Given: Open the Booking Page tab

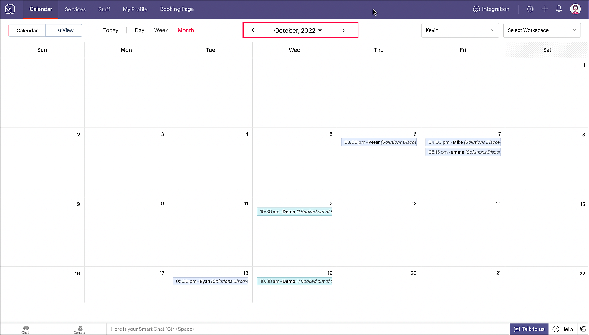Looking at the screenshot, I should [x=177, y=9].
